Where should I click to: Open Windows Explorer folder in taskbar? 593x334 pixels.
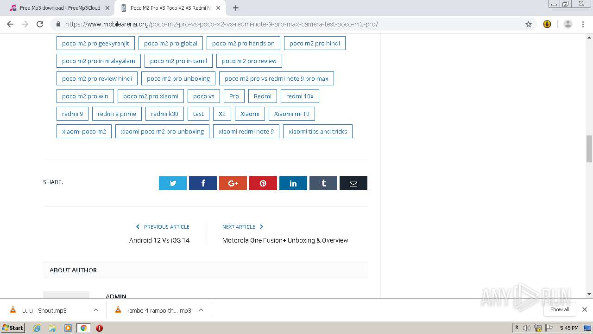(52, 328)
